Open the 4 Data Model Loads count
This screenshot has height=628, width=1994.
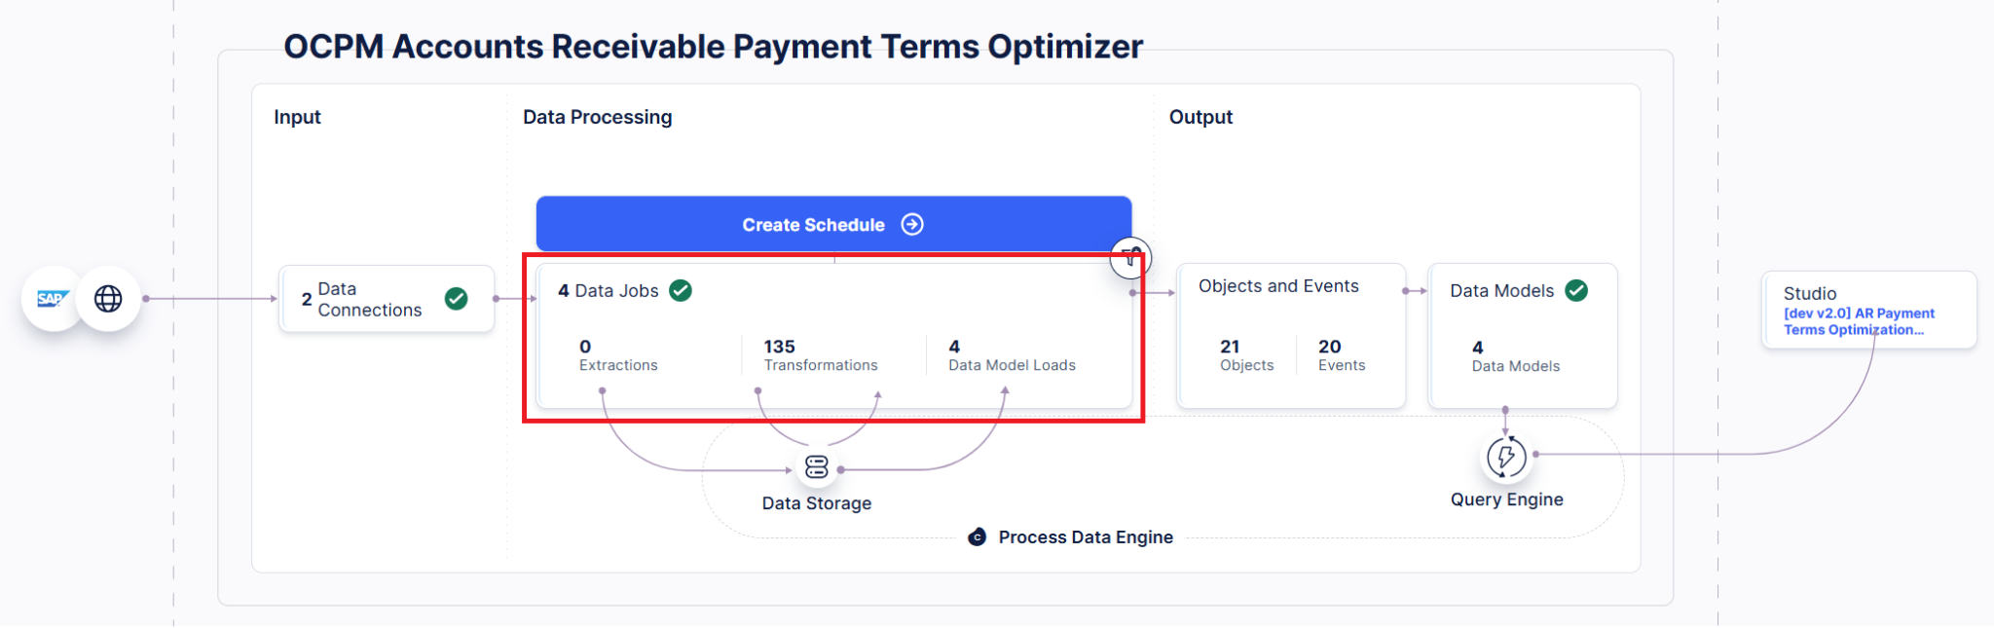pyautogui.click(x=1012, y=355)
